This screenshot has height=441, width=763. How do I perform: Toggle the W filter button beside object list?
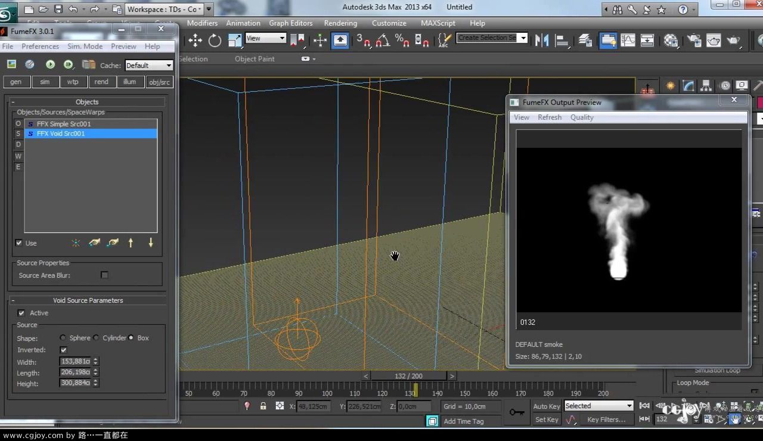18,156
